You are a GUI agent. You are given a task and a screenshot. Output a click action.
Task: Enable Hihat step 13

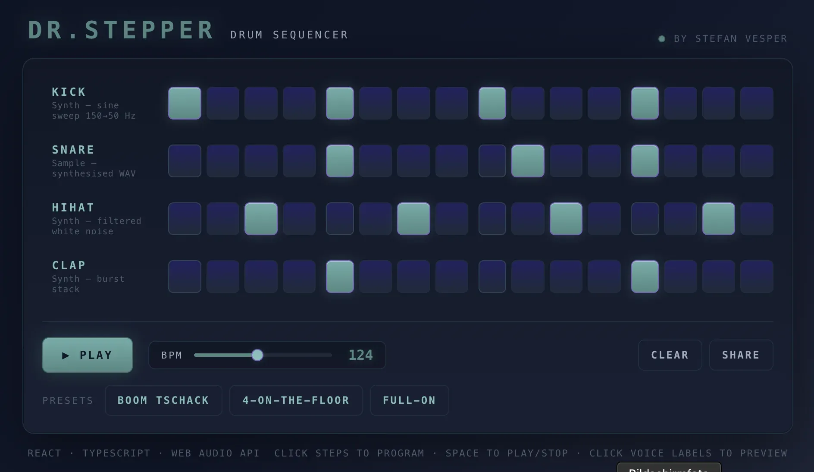click(645, 219)
